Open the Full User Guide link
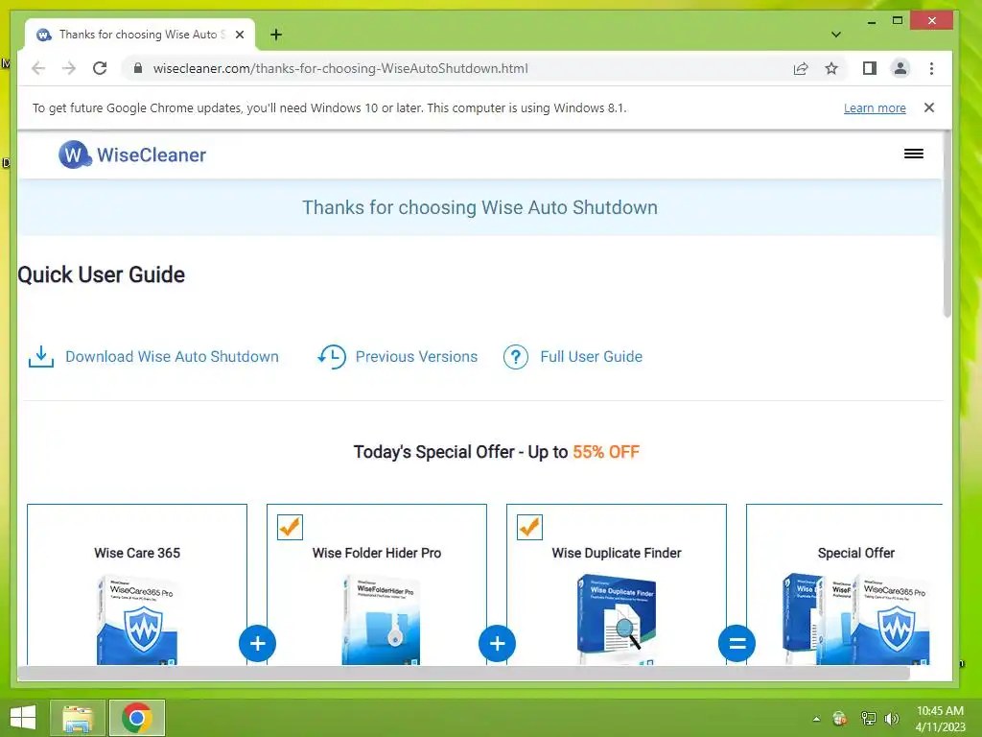Image resolution: width=982 pixels, height=737 pixels. [591, 357]
